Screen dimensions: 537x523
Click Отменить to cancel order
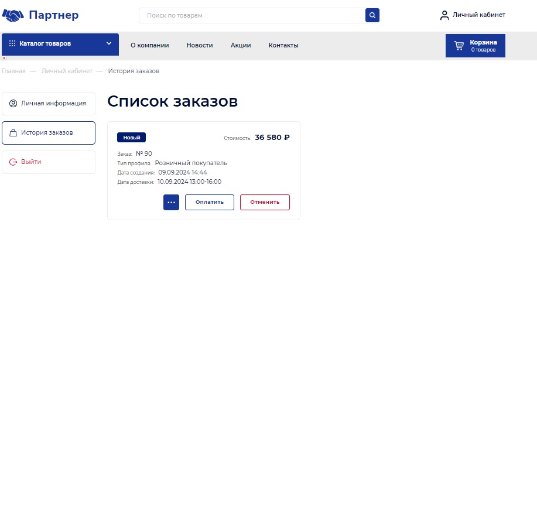pos(265,203)
